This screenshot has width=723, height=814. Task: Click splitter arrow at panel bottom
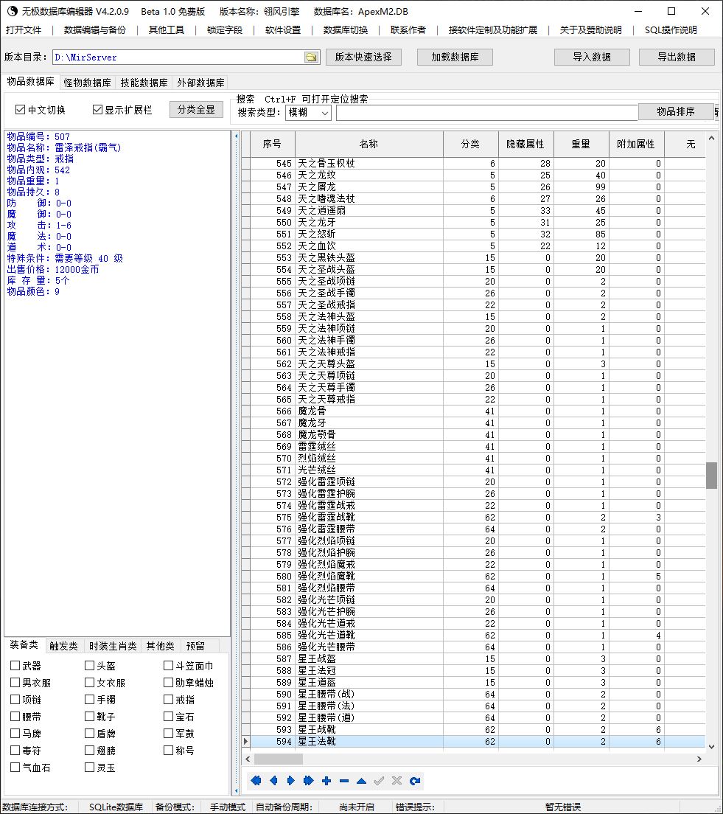[236, 790]
